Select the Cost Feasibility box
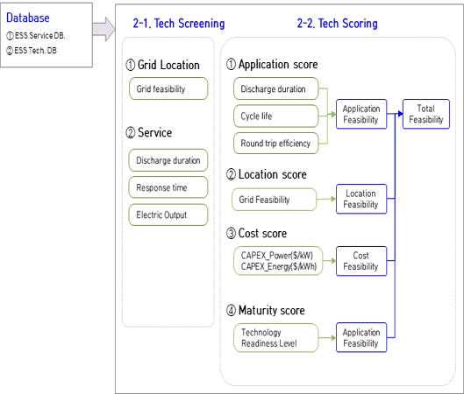This screenshot has height=394, width=464. tap(361, 261)
